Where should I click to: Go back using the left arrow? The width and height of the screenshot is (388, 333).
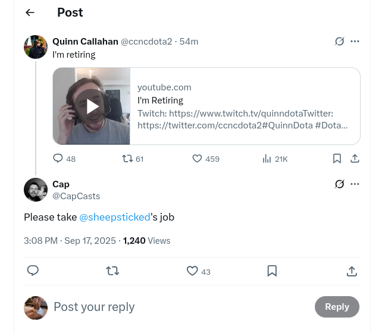point(30,12)
